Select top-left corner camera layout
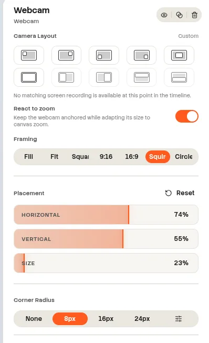This screenshot has height=343, width=209. point(29,55)
